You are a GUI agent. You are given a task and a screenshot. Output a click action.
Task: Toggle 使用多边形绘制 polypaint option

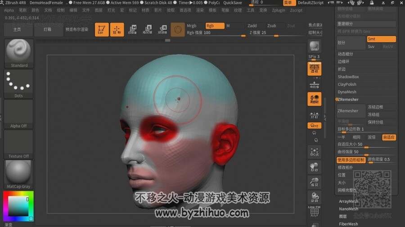coord(351,160)
